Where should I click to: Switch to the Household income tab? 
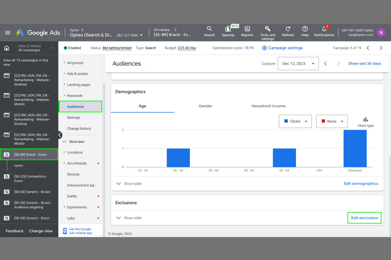click(268, 106)
